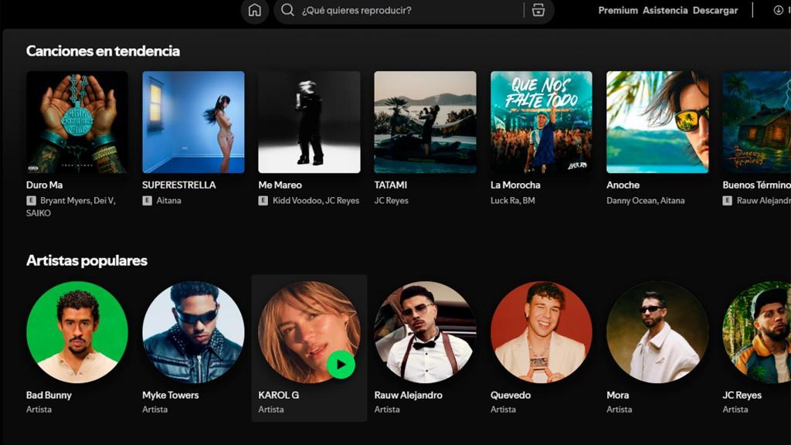Click the magnifying glass search icon
This screenshot has width=791, height=445.
(287, 11)
